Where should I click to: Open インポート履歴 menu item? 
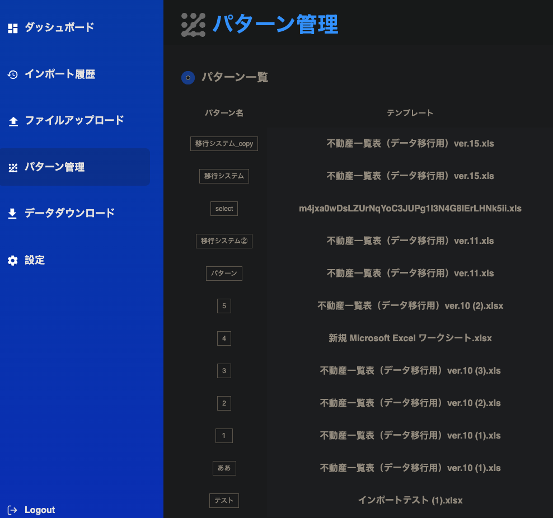click(x=60, y=74)
